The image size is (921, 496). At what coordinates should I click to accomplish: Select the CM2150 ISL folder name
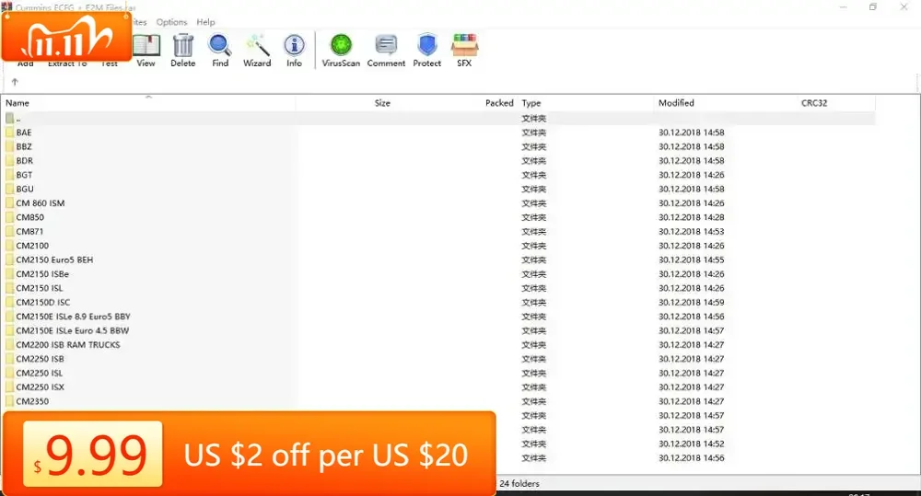point(40,288)
